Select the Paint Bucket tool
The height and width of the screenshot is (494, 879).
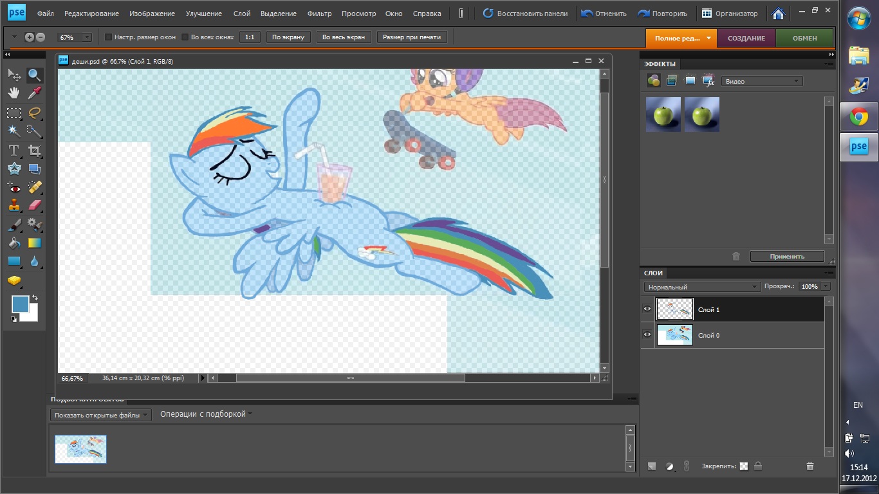pos(14,243)
